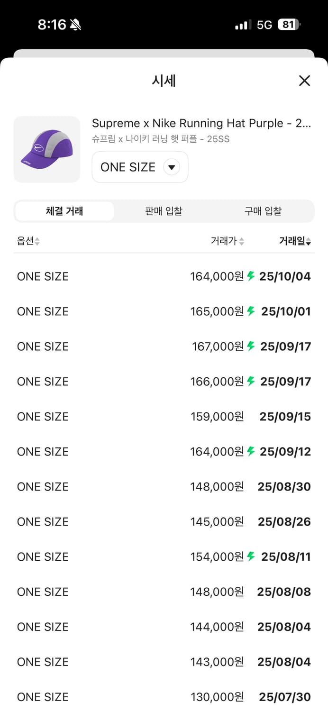Tap lightning icon on 25/10/04 trade
Image resolution: width=328 pixels, height=711 pixels.
tap(251, 276)
